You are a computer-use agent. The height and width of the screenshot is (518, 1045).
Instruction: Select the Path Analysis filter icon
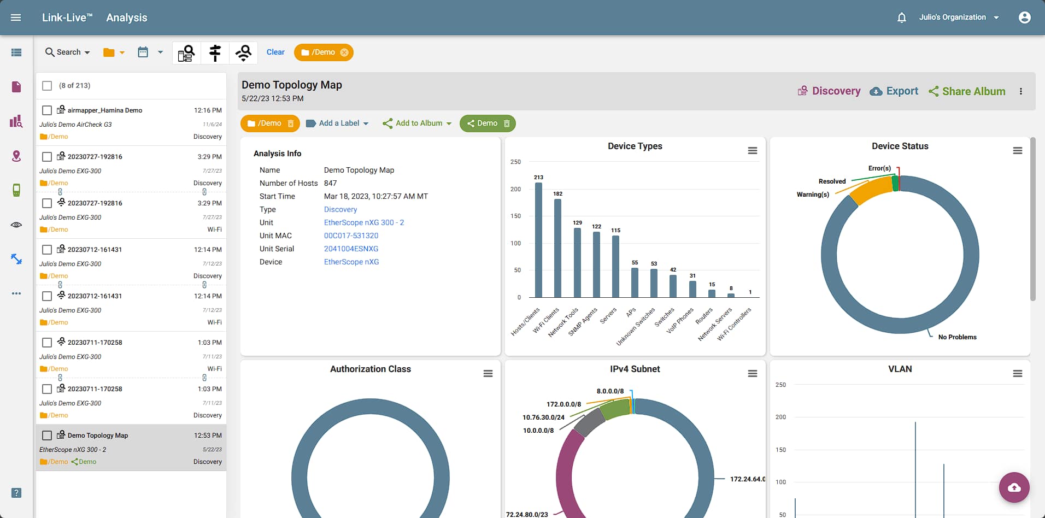coord(214,52)
